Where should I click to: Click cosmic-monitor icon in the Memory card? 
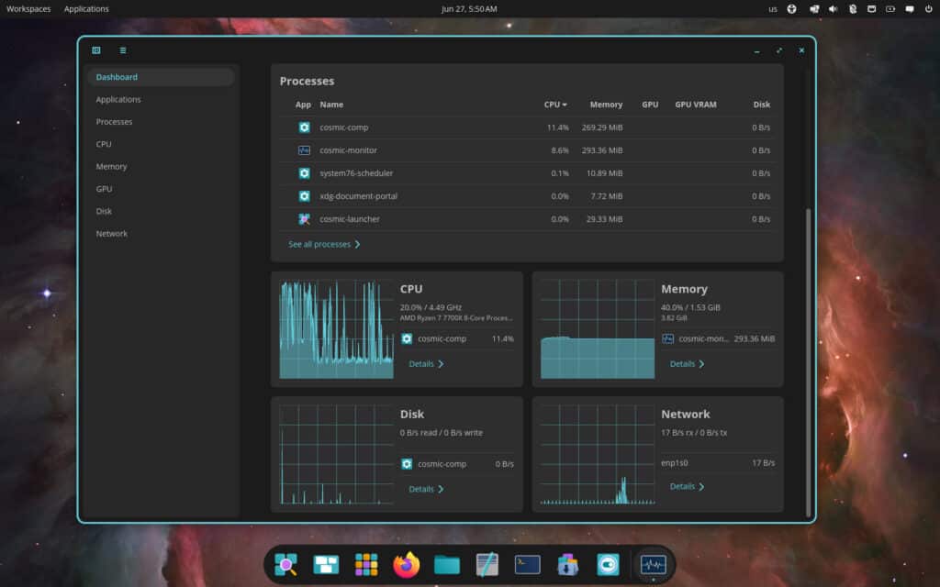coord(668,339)
